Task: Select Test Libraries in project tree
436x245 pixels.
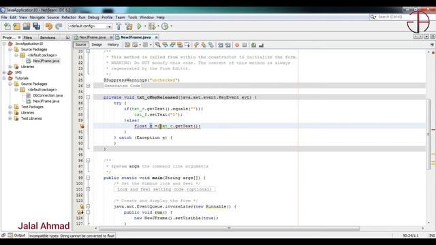Action: 31,118
